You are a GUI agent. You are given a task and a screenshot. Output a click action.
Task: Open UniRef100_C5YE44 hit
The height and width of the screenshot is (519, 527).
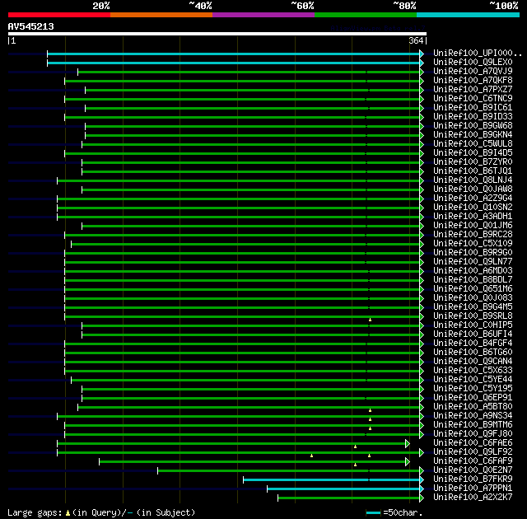[x=473, y=380]
